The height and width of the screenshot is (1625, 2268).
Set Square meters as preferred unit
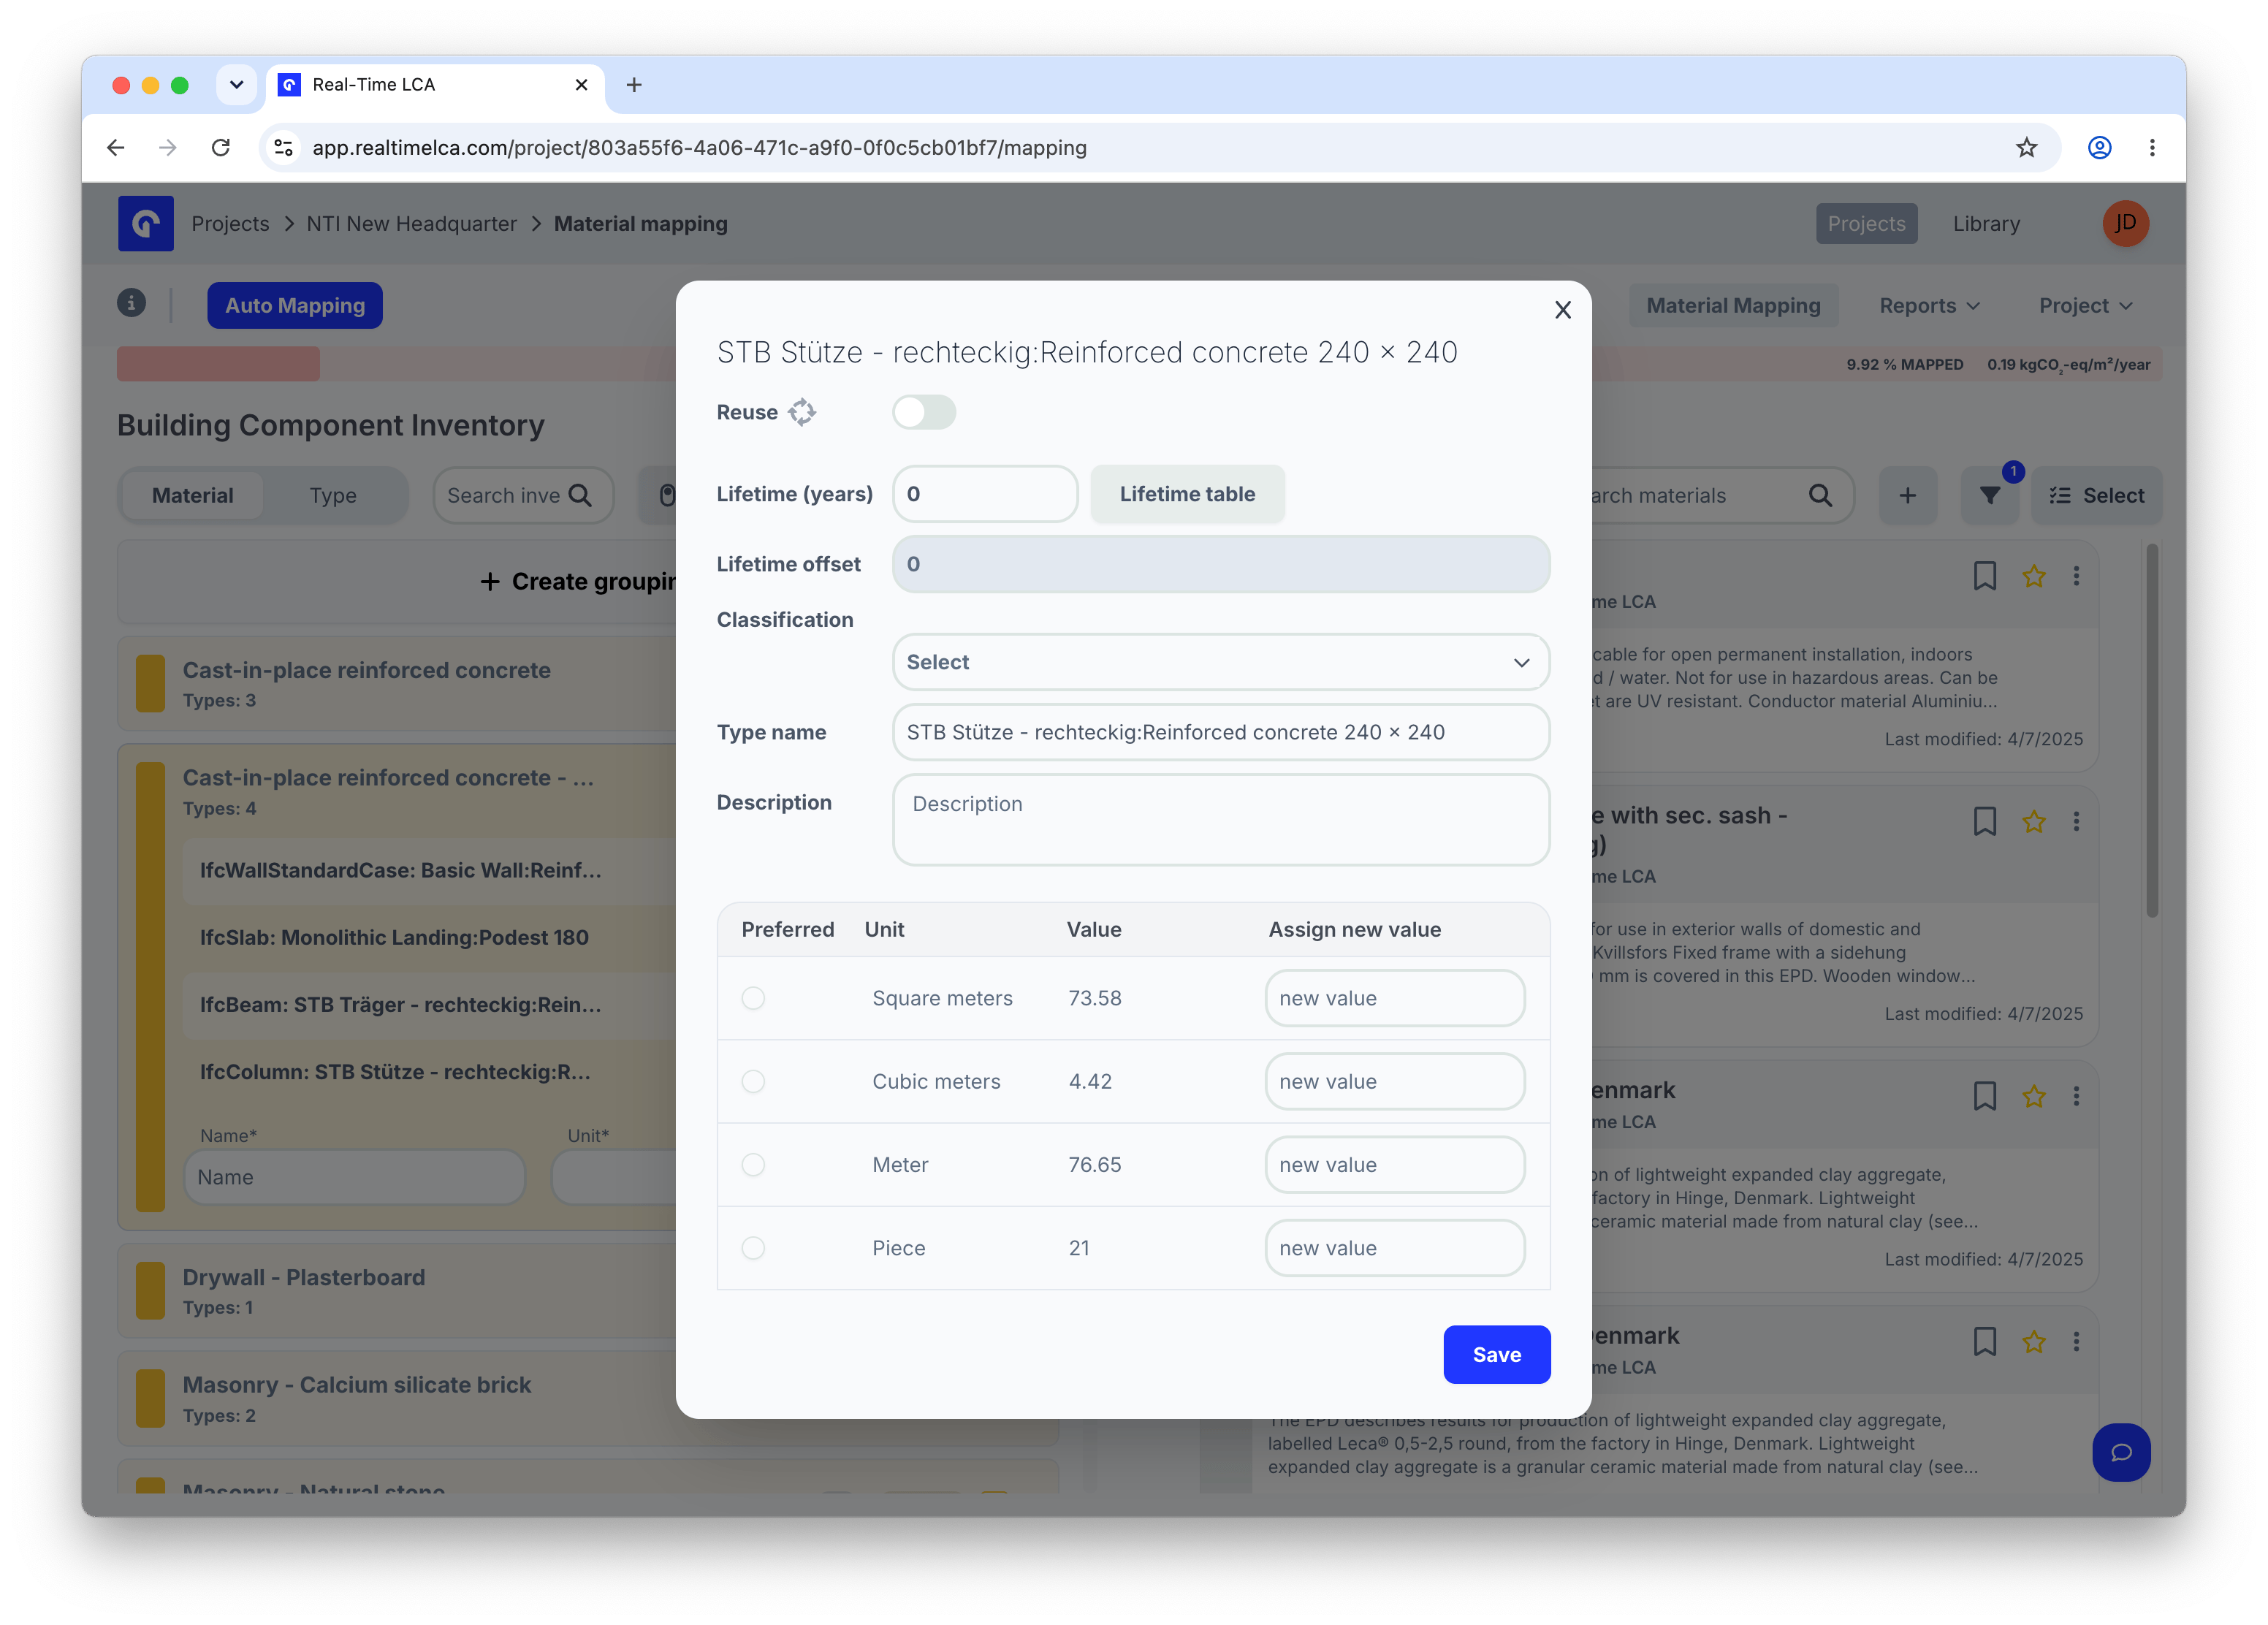(753, 998)
